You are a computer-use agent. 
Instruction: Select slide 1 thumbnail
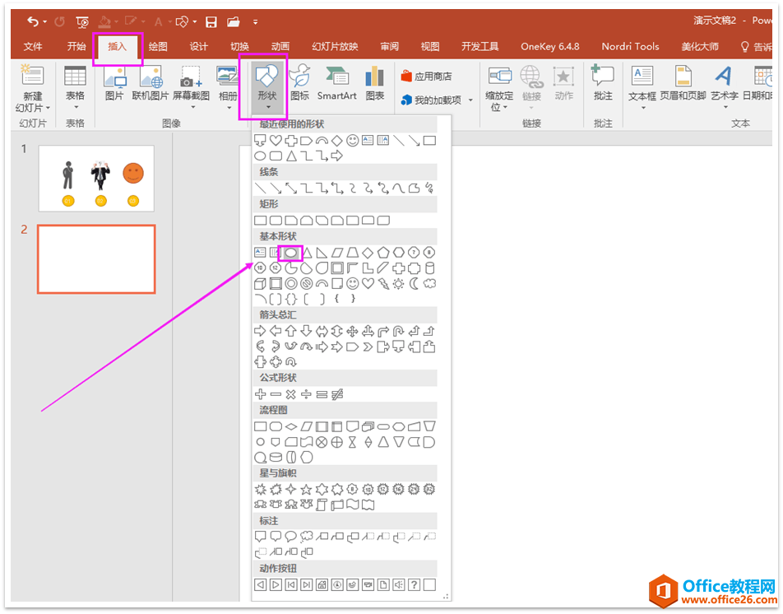[x=96, y=179]
